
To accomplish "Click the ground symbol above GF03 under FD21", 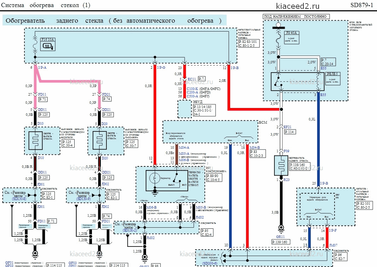I will [x=99, y=254].
